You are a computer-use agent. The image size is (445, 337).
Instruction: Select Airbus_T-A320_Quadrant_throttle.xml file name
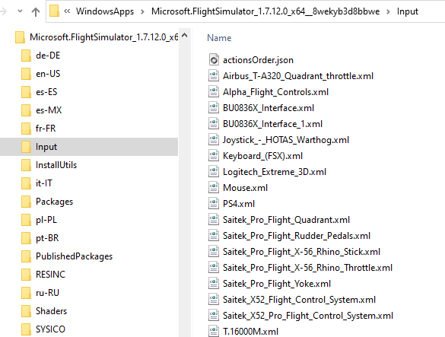[298, 76]
